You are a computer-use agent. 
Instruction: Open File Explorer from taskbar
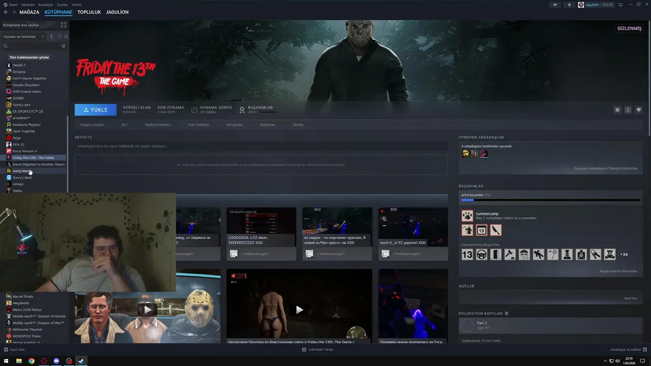pos(19,361)
